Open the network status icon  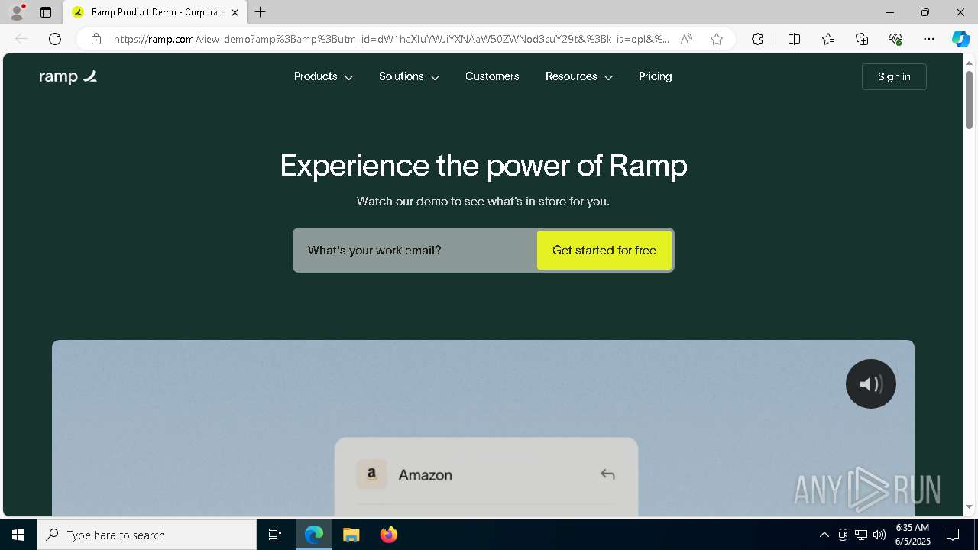pos(861,535)
